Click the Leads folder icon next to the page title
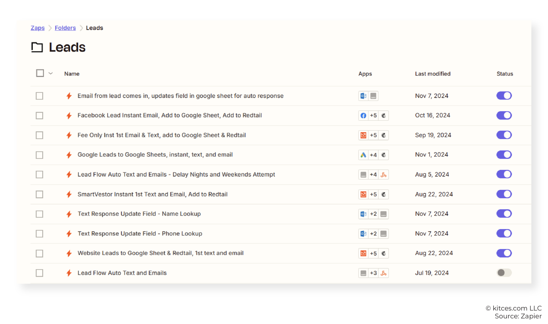Image resolution: width=548 pixels, height=324 pixels. pyautogui.click(x=37, y=47)
